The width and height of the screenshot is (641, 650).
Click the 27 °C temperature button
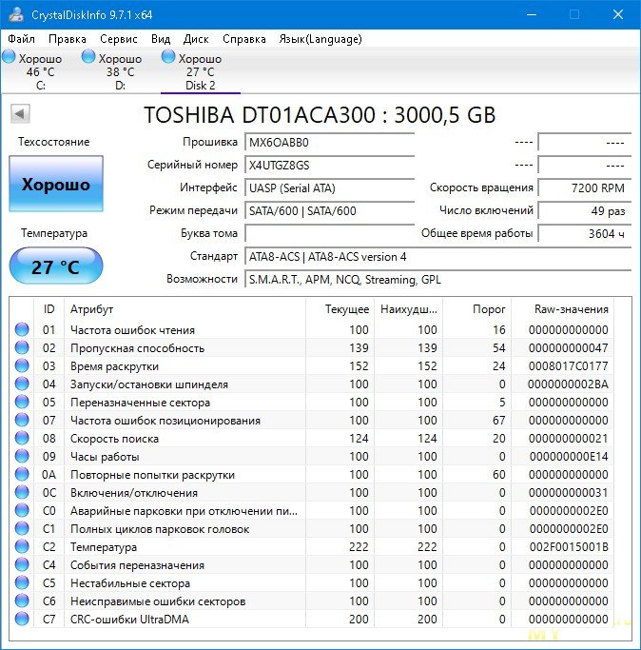[56, 266]
